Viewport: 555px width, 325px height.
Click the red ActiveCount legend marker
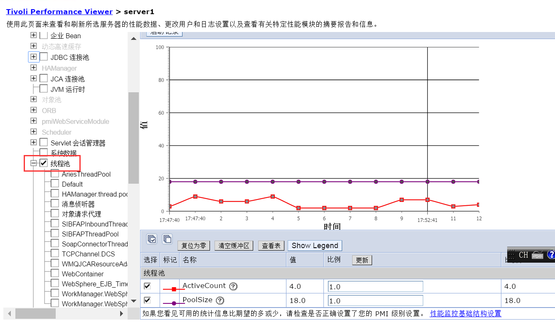(174, 289)
